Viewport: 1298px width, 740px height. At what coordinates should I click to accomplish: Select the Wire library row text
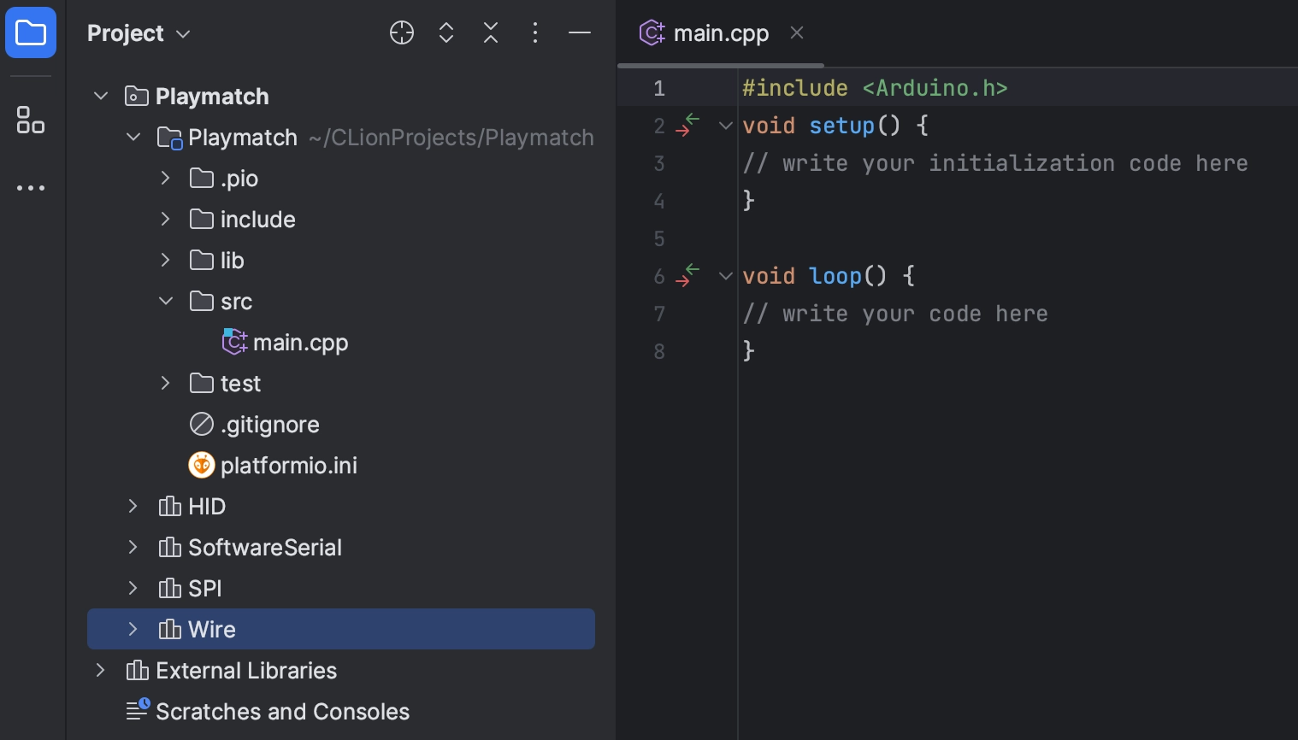tap(212, 630)
